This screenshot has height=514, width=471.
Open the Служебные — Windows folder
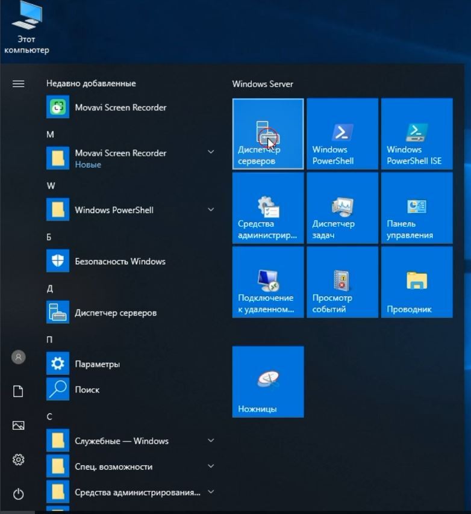(x=131, y=441)
